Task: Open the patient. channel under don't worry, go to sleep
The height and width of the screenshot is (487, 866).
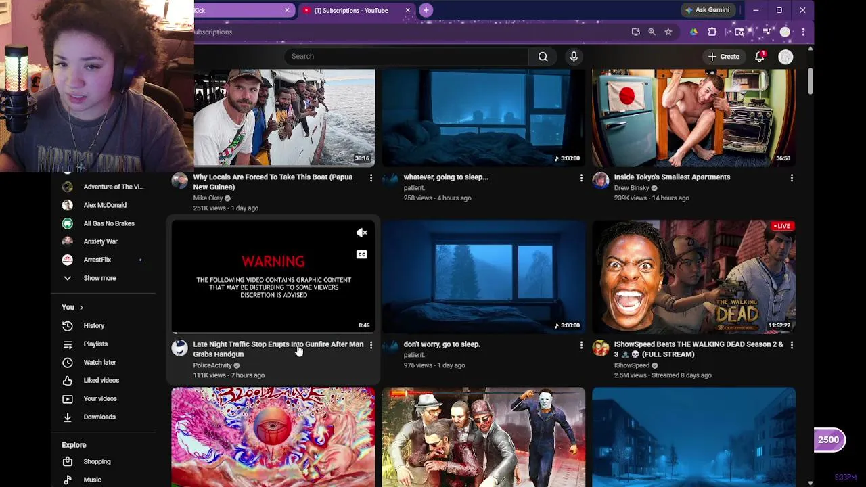Action: point(414,355)
